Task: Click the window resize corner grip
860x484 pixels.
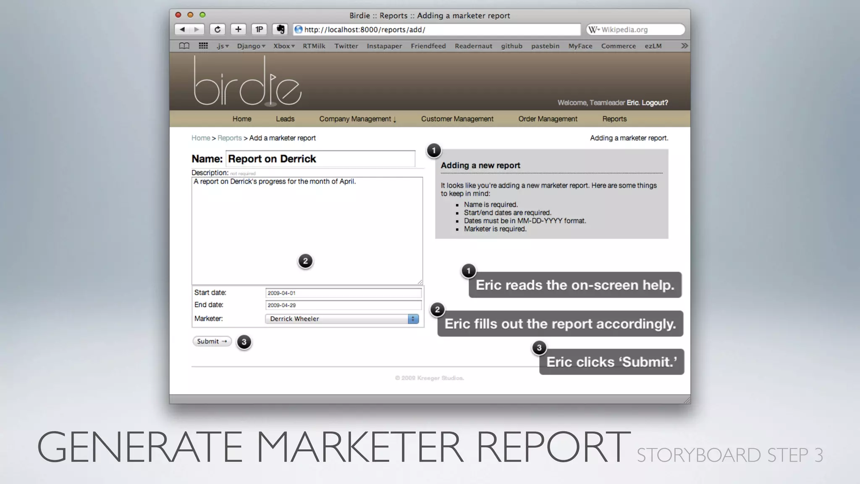Action: 687,400
